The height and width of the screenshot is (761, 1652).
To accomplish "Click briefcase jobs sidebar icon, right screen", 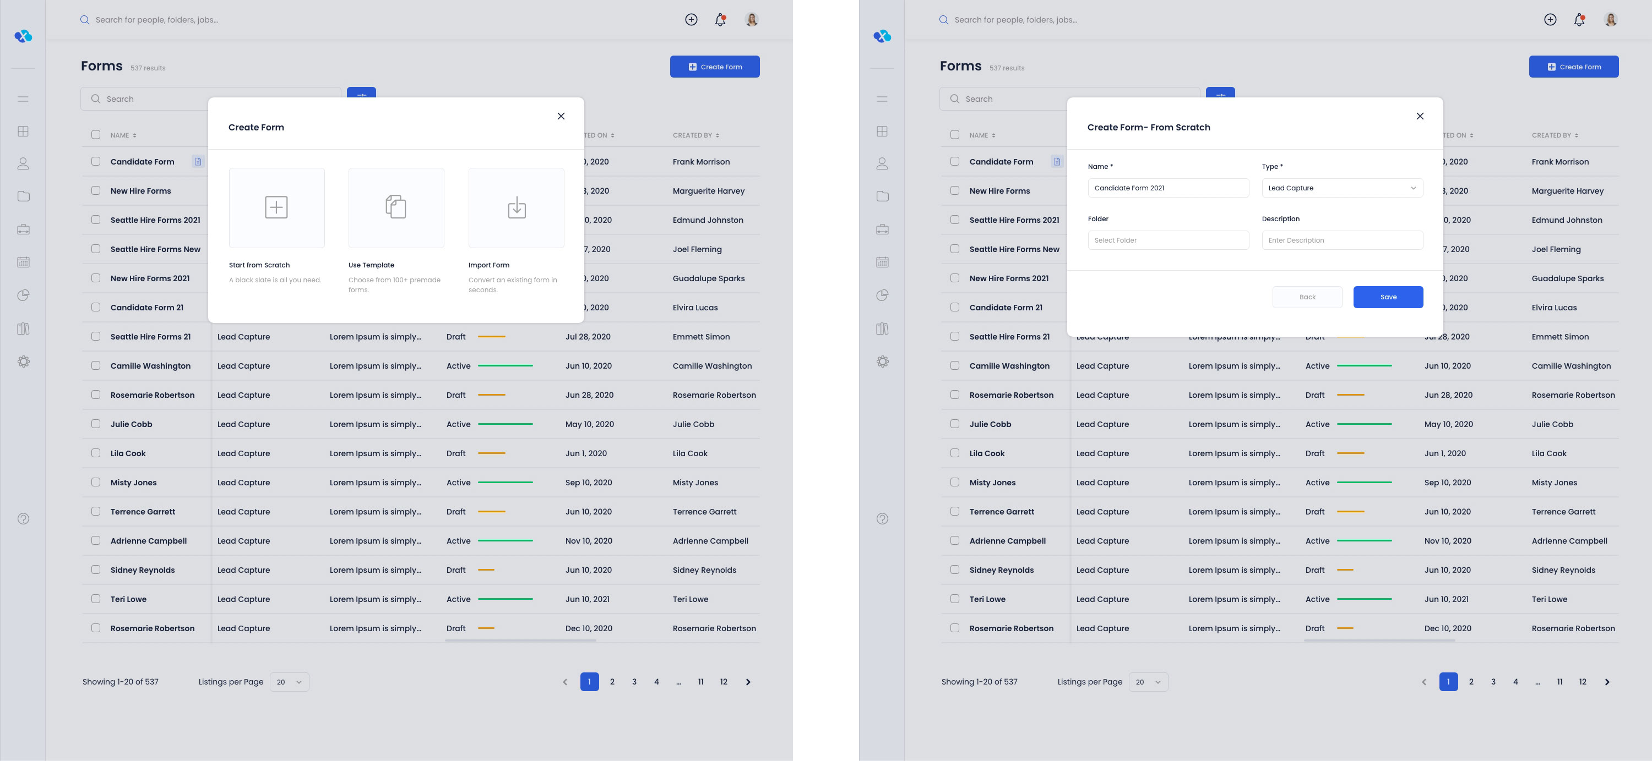I will pos(882,229).
